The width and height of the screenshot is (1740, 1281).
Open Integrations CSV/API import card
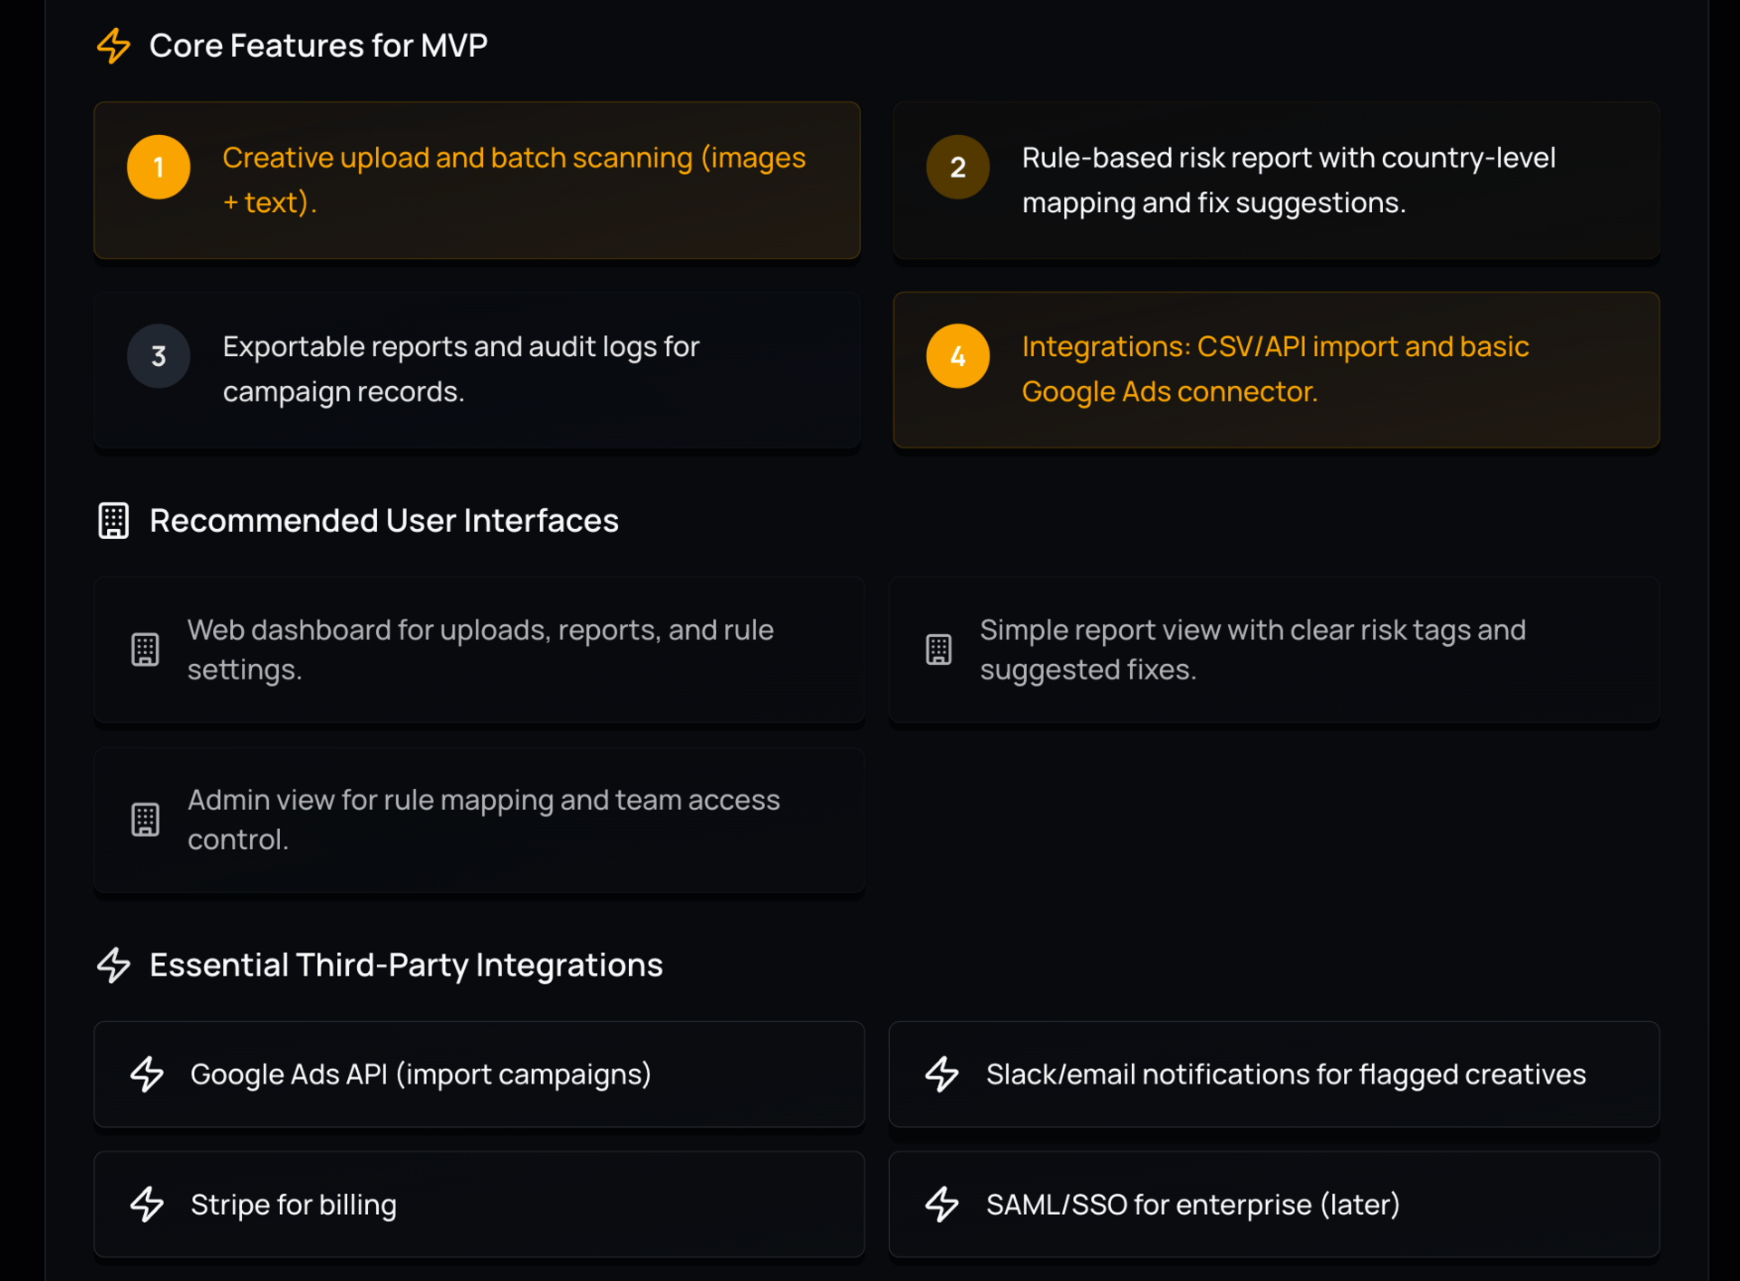pos(1275,369)
